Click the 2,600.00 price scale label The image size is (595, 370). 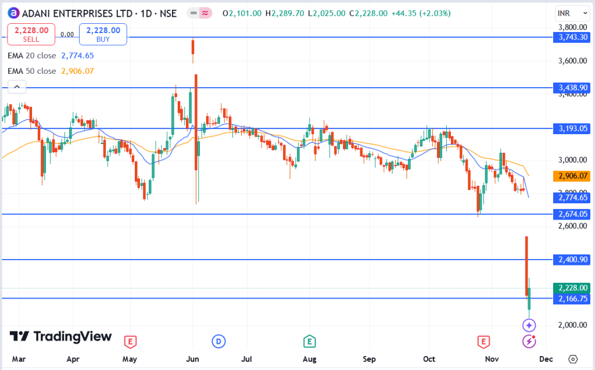(x=572, y=226)
